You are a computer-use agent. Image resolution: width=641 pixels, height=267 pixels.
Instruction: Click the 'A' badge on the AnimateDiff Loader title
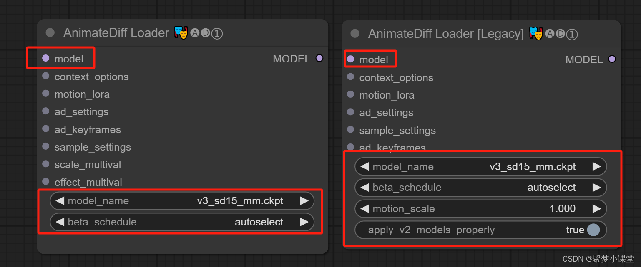coord(194,32)
